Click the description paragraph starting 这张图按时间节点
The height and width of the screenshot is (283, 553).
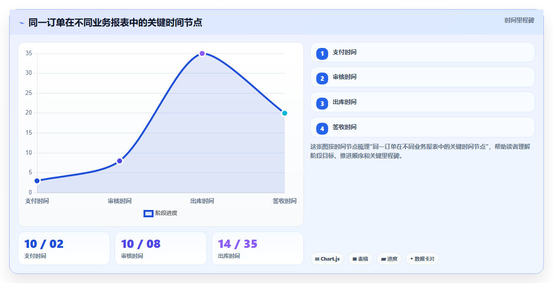coord(420,151)
